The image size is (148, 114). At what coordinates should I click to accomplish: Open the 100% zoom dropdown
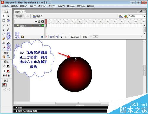pos(144,16)
